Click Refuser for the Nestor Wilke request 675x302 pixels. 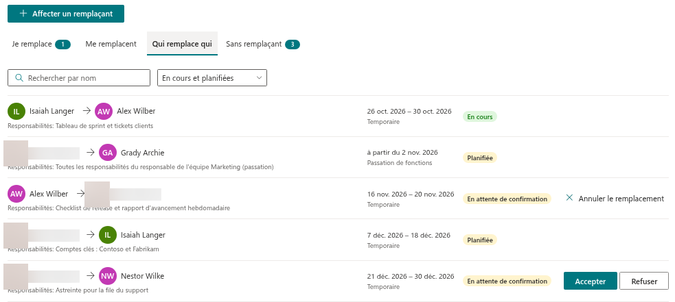tap(644, 281)
